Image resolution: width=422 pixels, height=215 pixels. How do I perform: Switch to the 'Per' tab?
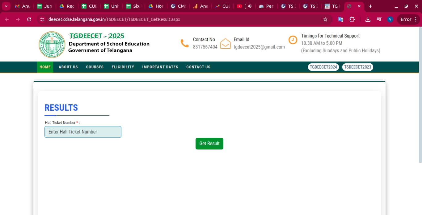coord(267,6)
